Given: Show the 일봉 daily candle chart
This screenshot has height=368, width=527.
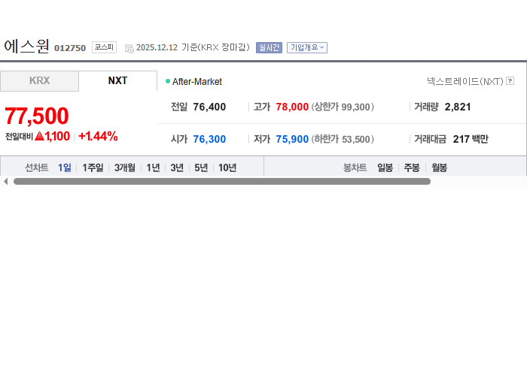Looking at the screenshot, I should click(x=385, y=167).
